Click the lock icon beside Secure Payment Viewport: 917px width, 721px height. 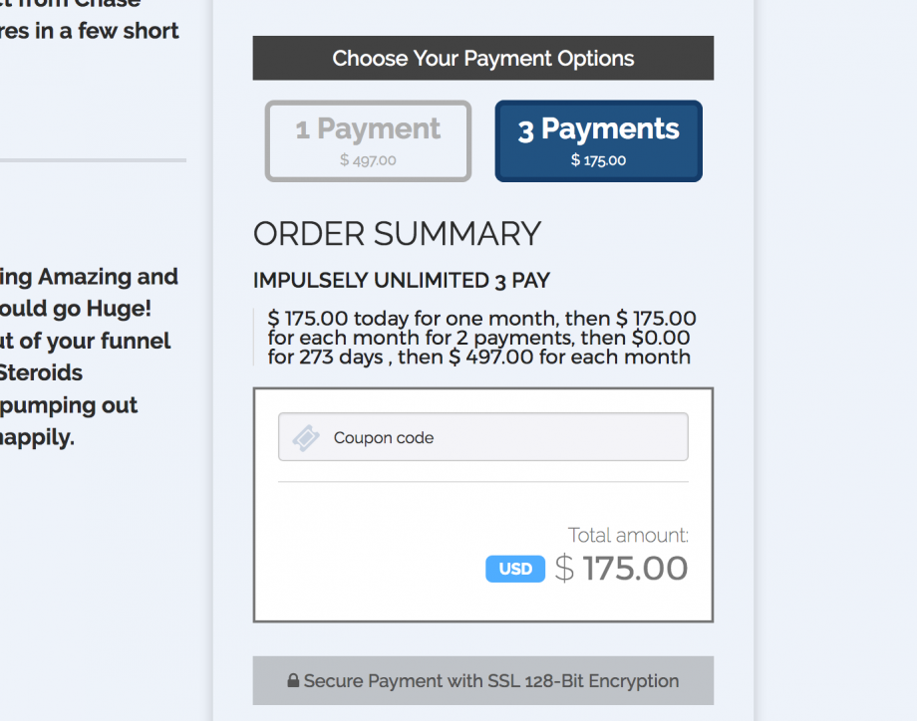pos(293,682)
